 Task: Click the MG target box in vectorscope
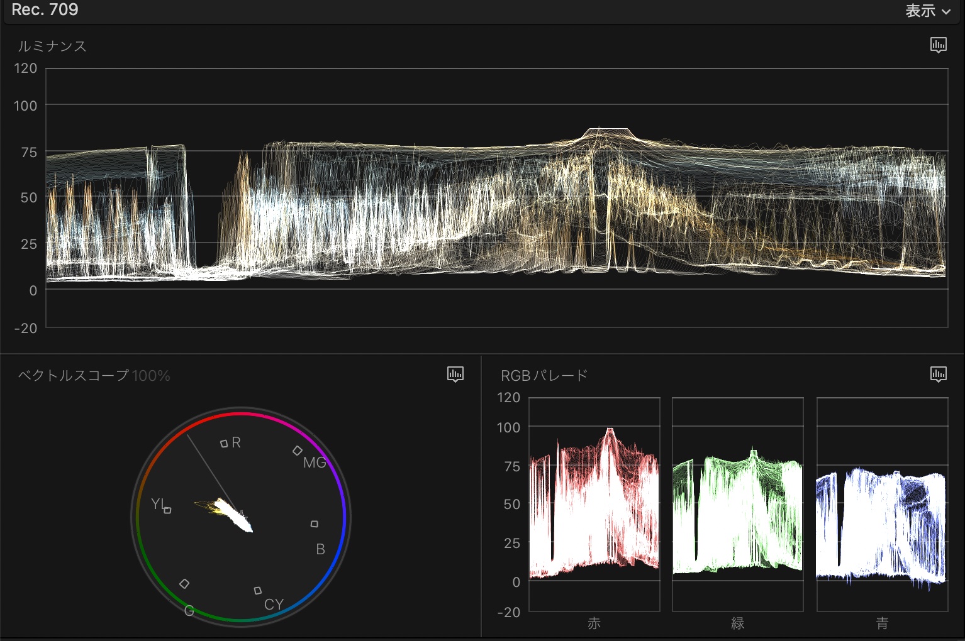(298, 451)
